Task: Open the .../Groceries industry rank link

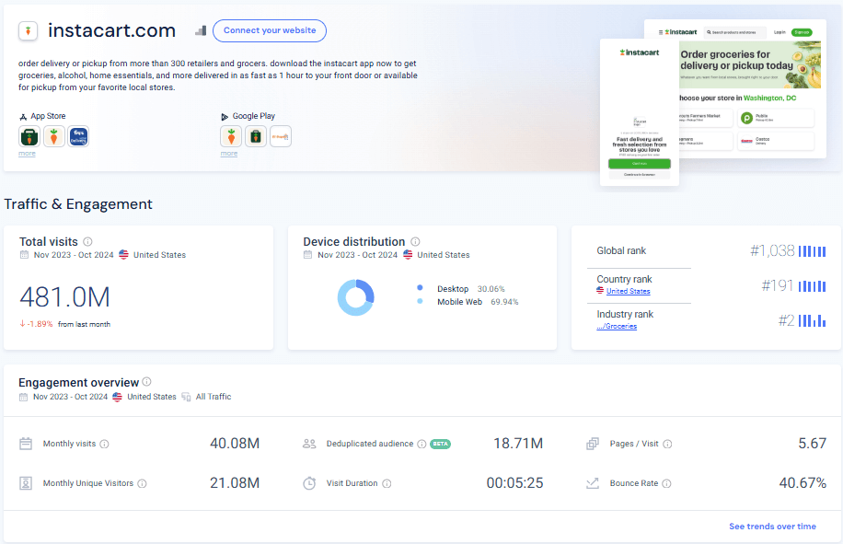Action: point(617,326)
